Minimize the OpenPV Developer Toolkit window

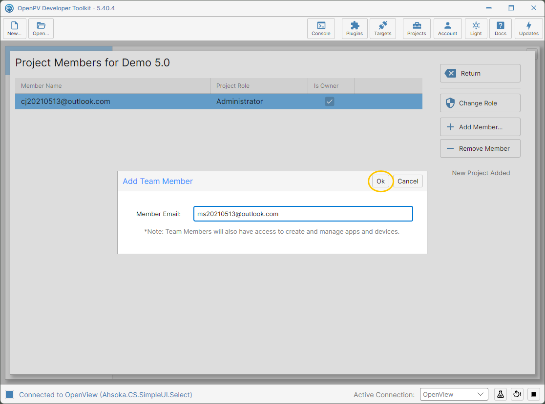tap(489, 8)
